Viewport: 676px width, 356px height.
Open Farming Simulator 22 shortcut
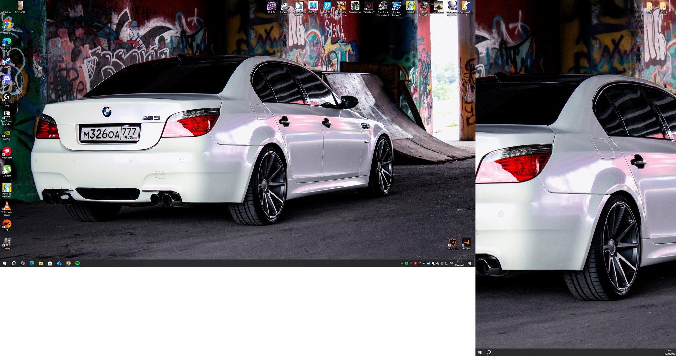point(327,9)
